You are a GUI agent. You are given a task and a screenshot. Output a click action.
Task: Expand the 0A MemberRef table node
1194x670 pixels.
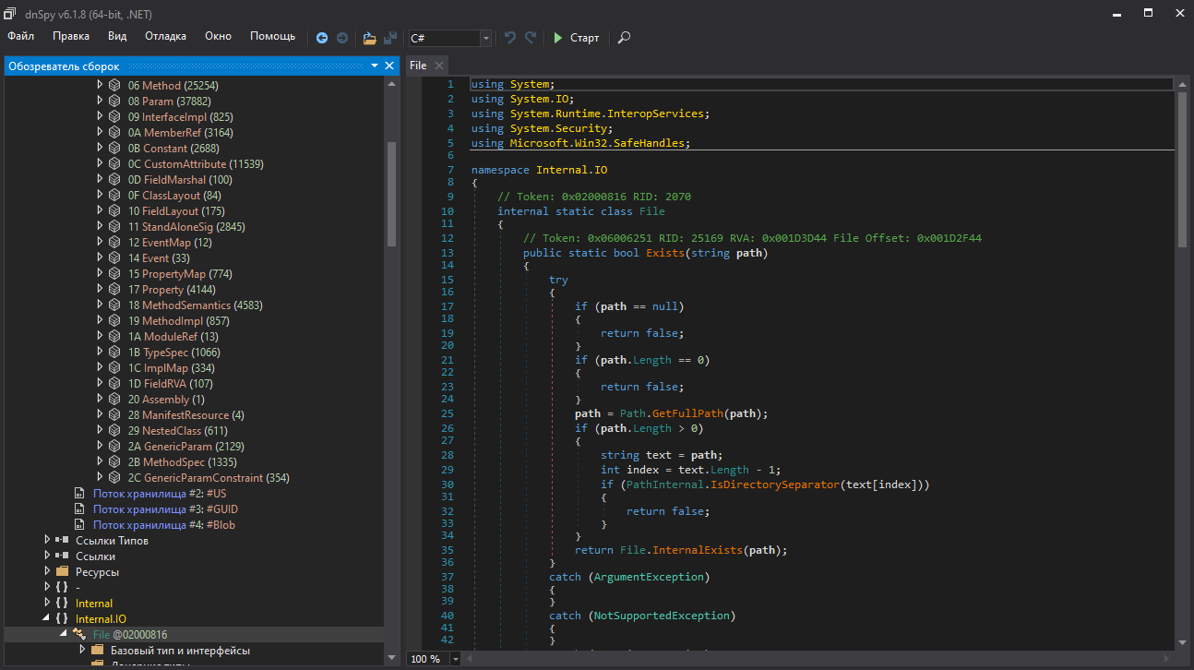click(x=101, y=133)
